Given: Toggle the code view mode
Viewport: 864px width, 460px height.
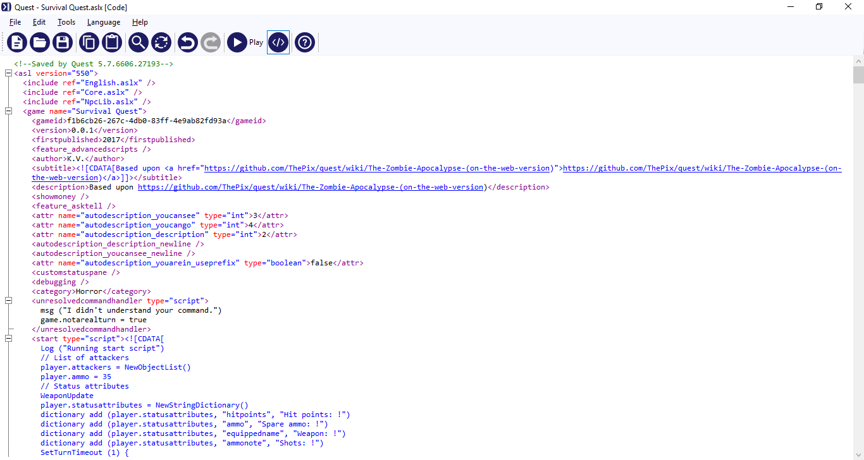Looking at the screenshot, I should tap(278, 42).
